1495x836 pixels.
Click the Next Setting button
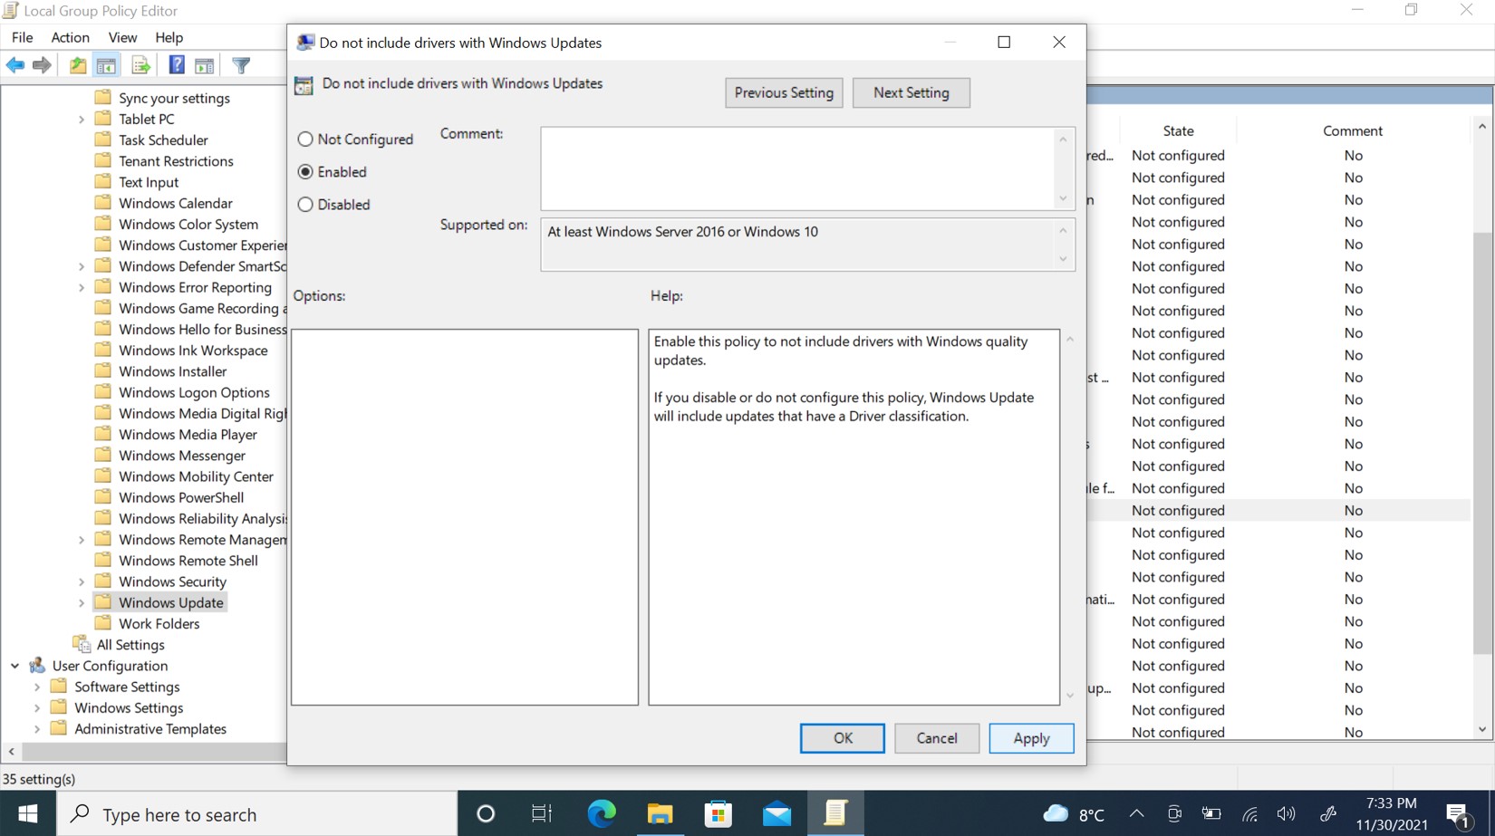(x=911, y=92)
